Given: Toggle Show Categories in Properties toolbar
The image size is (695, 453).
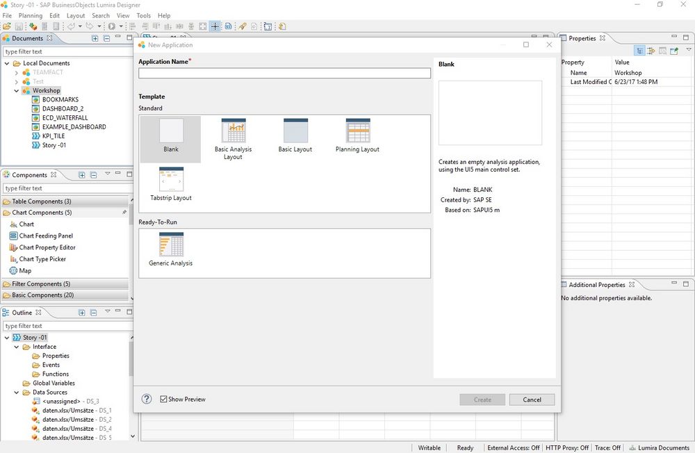Looking at the screenshot, I should [x=639, y=51].
